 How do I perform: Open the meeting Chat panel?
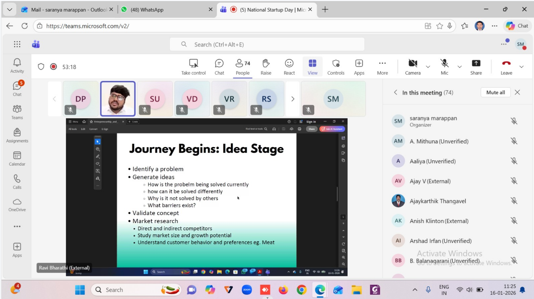pos(219,67)
